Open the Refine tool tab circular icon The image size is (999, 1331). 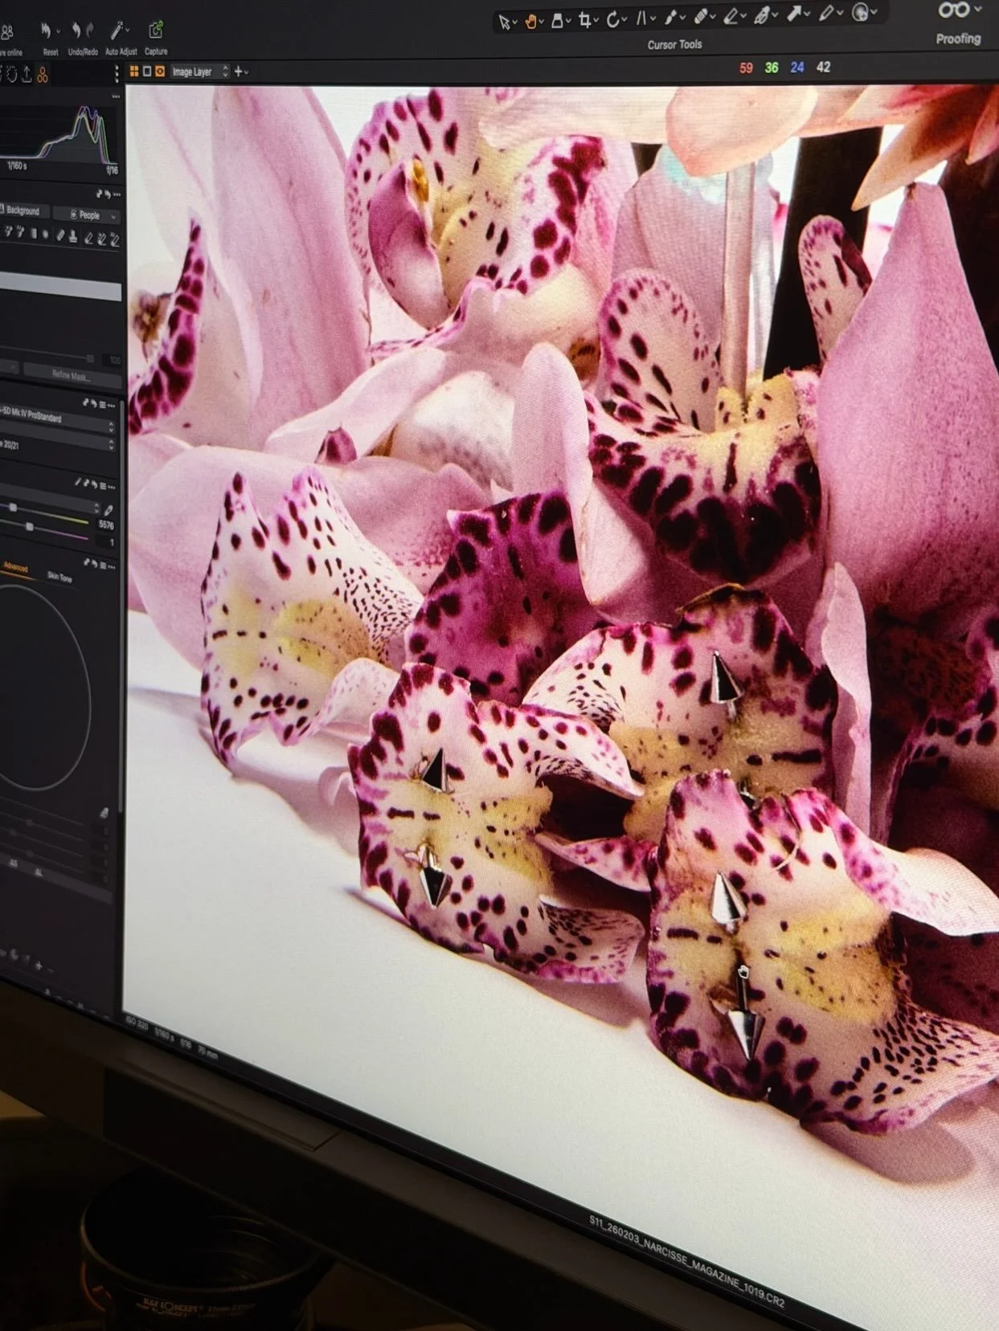[x=11, y=75]
